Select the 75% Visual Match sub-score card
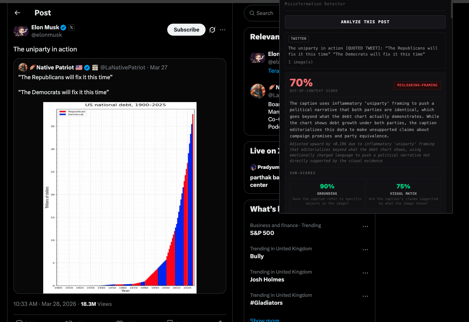469x322 pixels. [x=403, y=193]
